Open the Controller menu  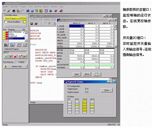[14, 7]
